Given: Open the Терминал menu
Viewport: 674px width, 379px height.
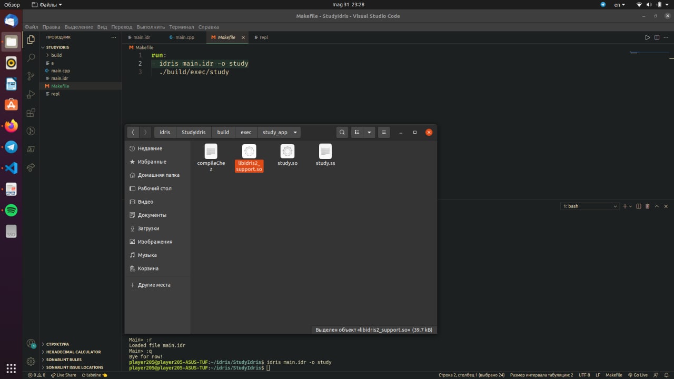Looking at the screenshot, I should 181,27.
